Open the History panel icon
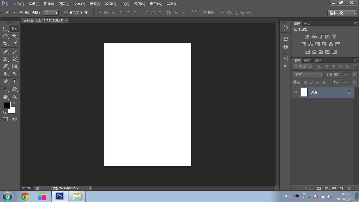This screenshot has height=202, width=359. [x=286, y=27]
